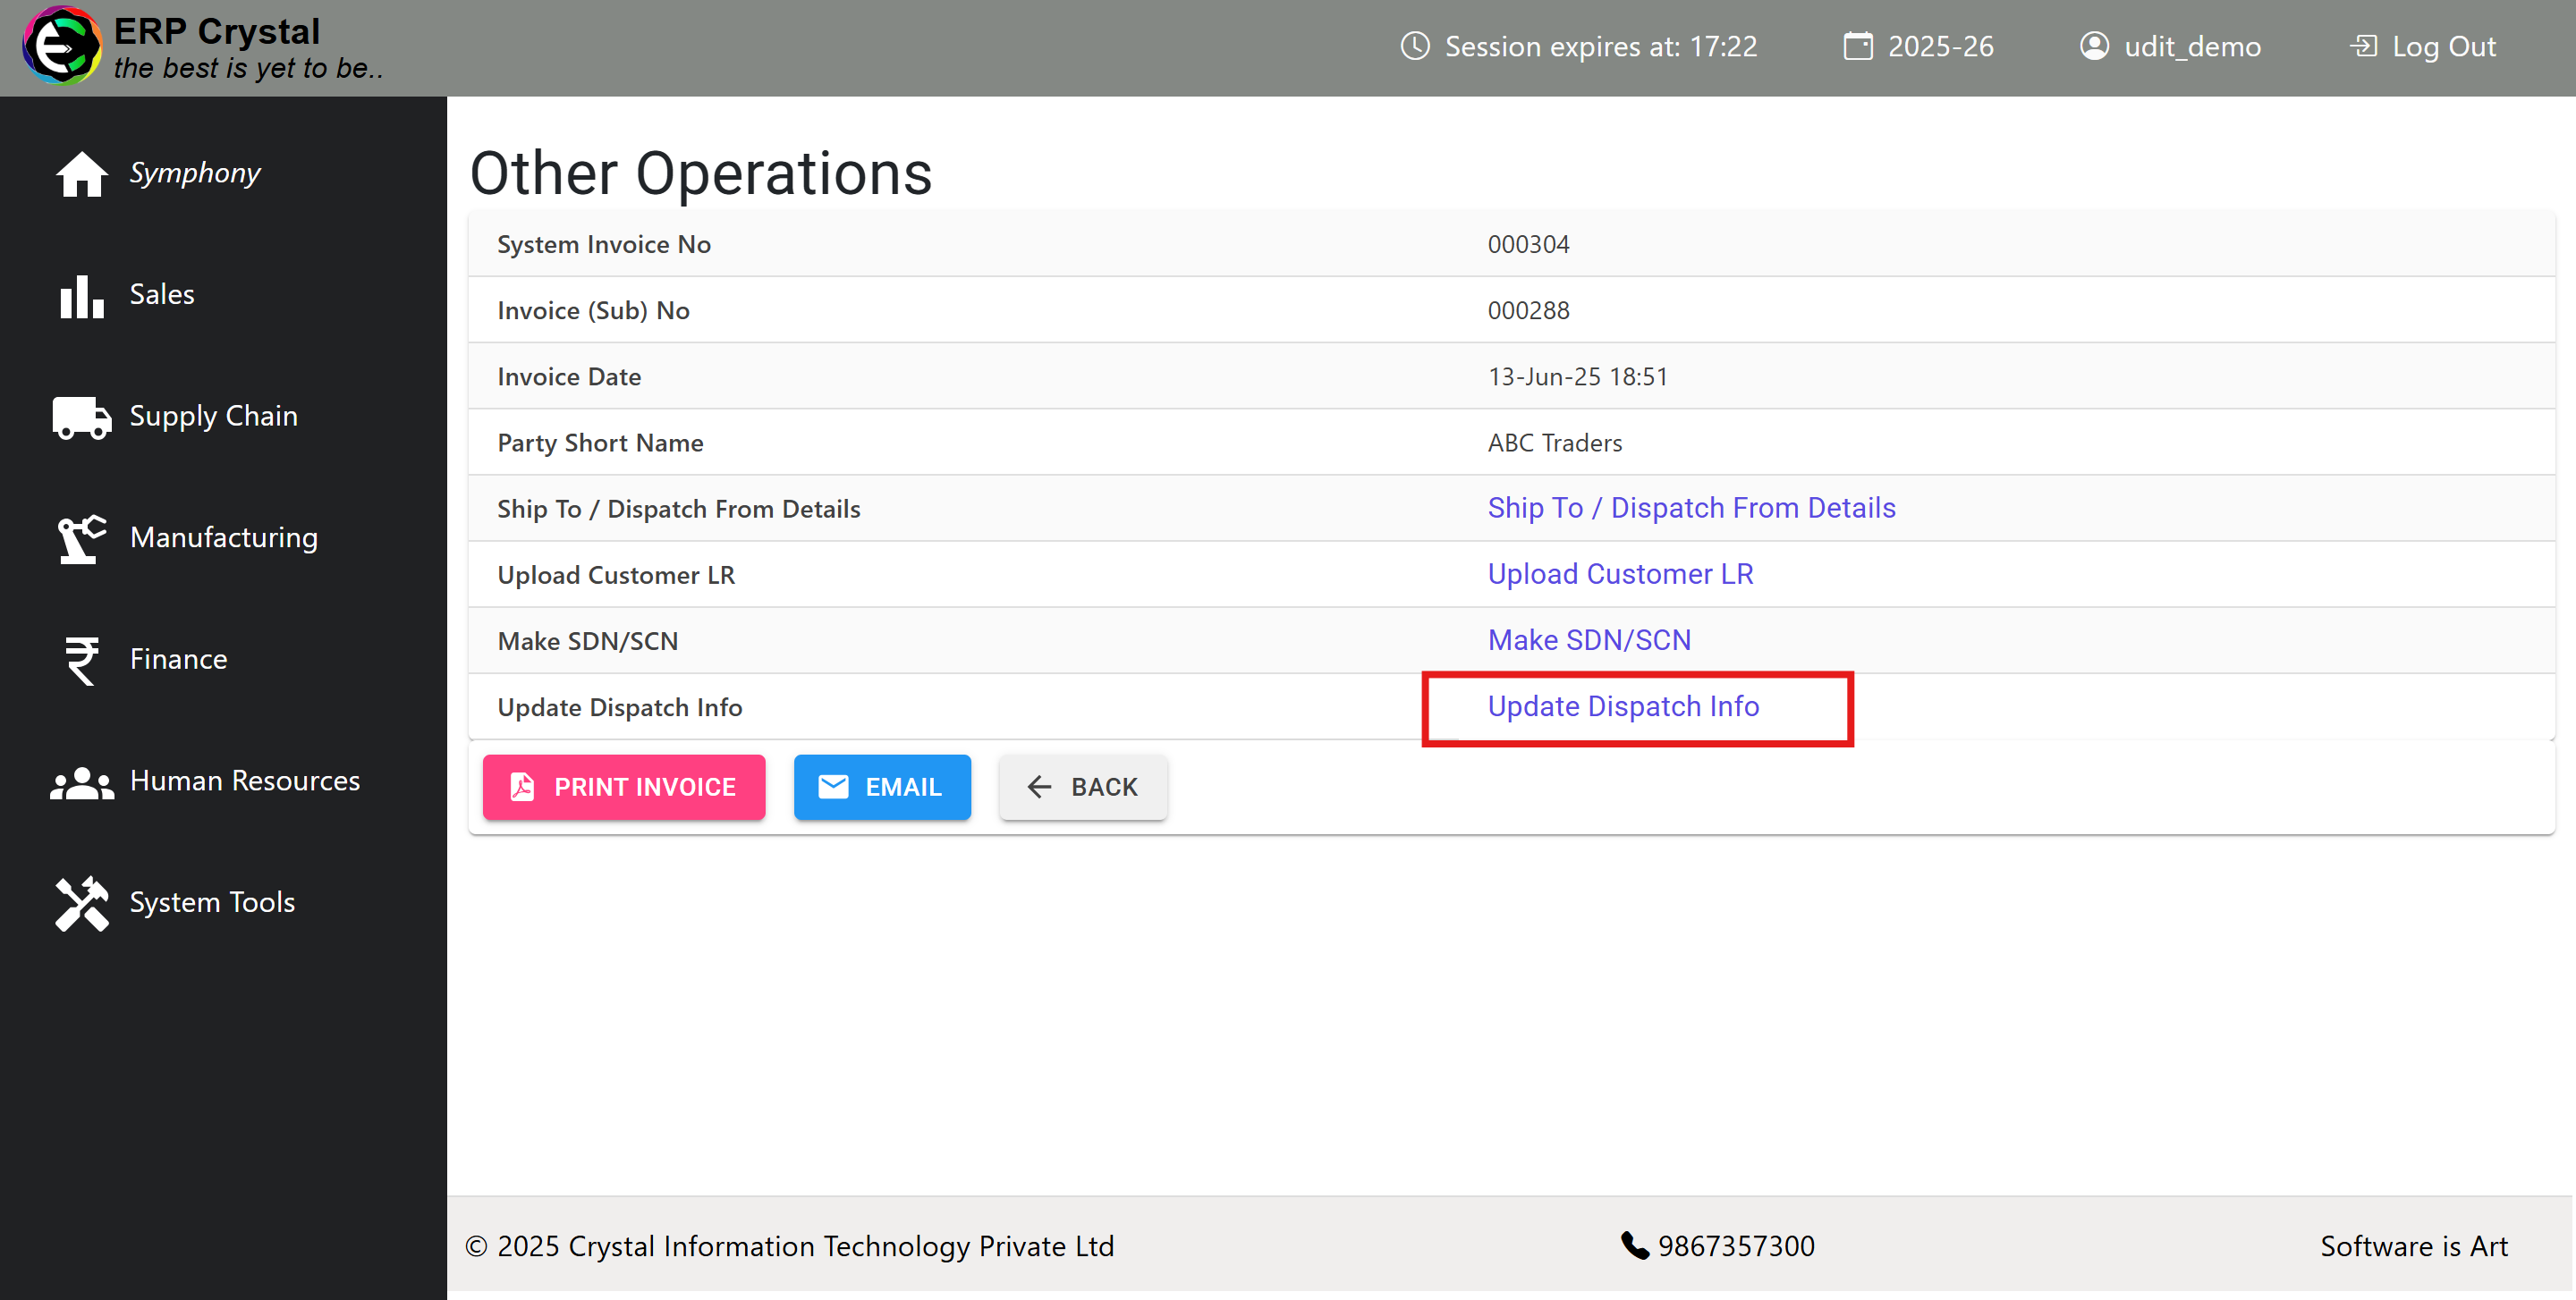
Task: Log out using the Log Out link
Action: (2422, 47)
